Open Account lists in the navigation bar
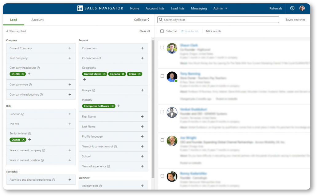Viewport: 317px width, 196px height. click(155, 8)
